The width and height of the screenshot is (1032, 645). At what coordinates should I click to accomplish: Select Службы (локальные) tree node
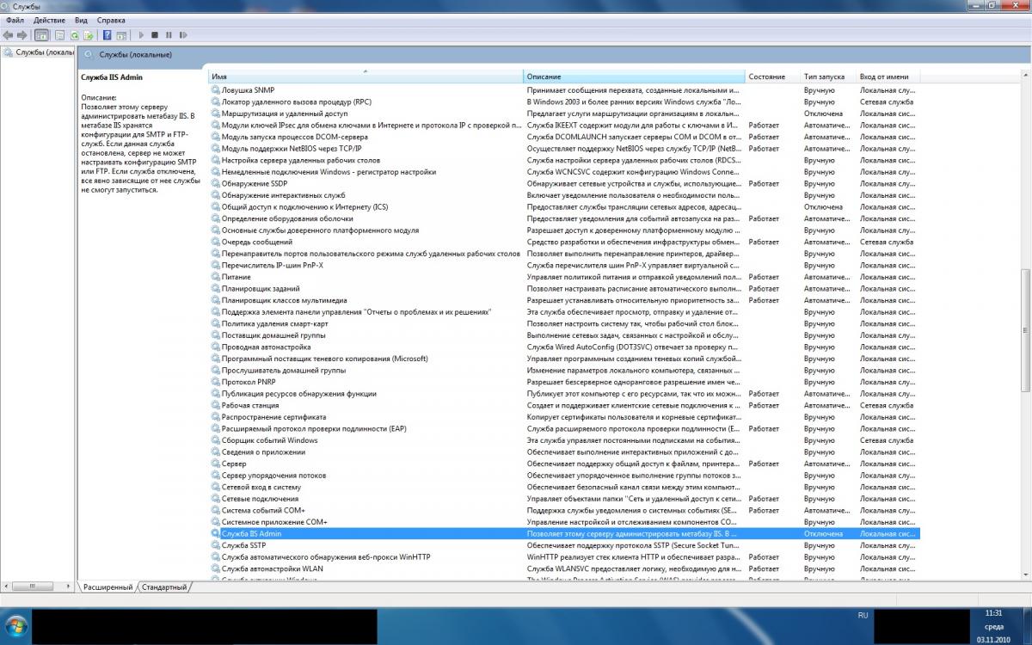[39, 52]
